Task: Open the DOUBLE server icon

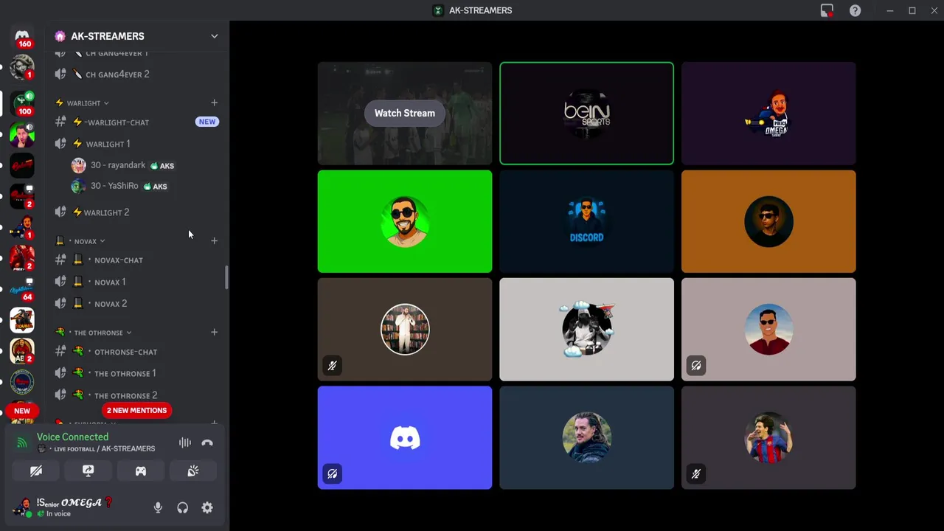Action: [x=22, y=319]
